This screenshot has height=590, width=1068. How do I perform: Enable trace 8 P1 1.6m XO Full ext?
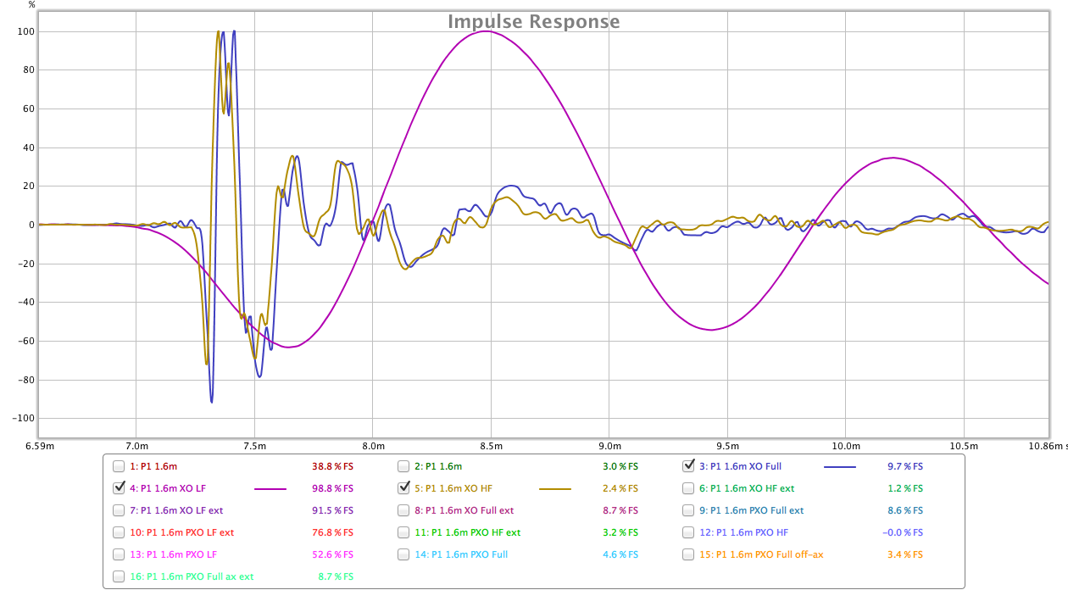pos(403,509)
